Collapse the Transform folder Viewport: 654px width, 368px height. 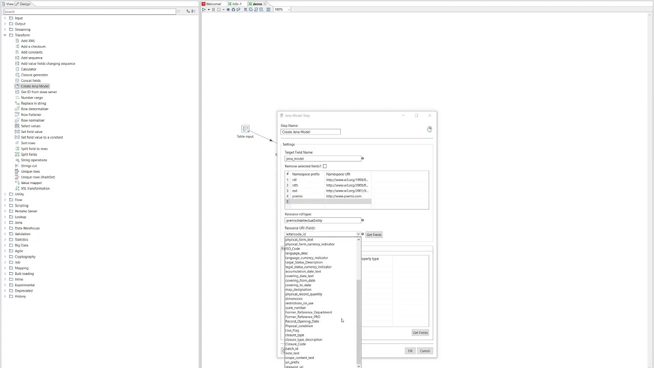(5, 35)
